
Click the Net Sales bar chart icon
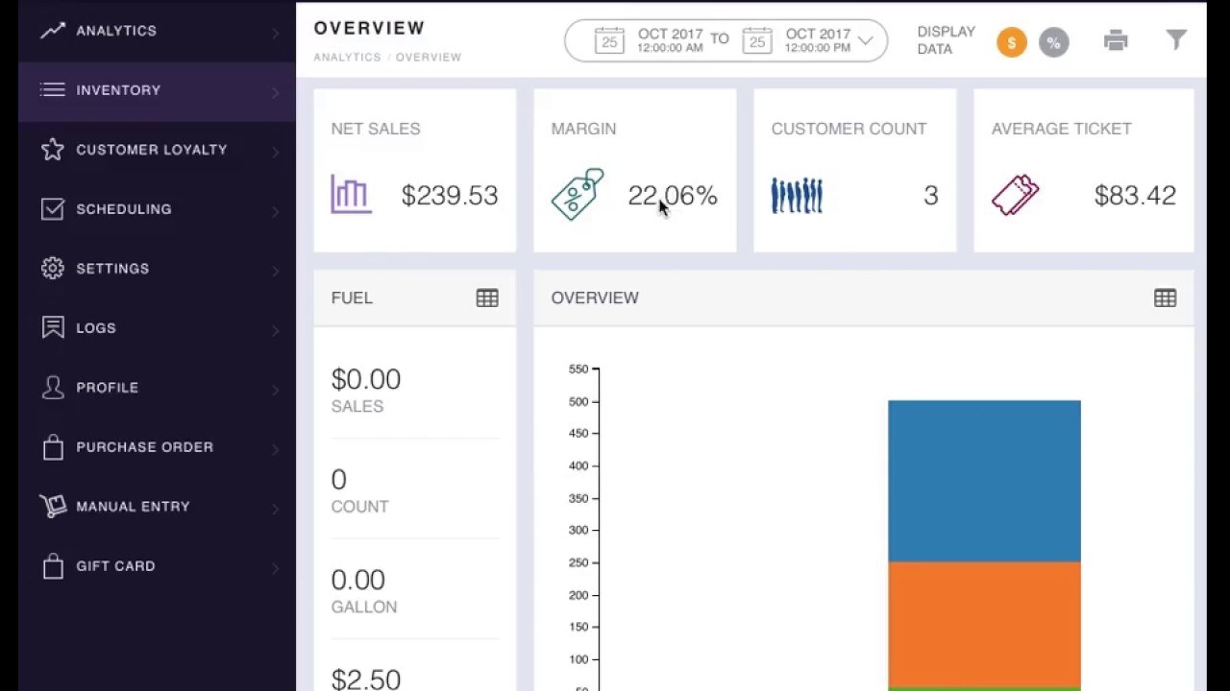click(351, 193)
